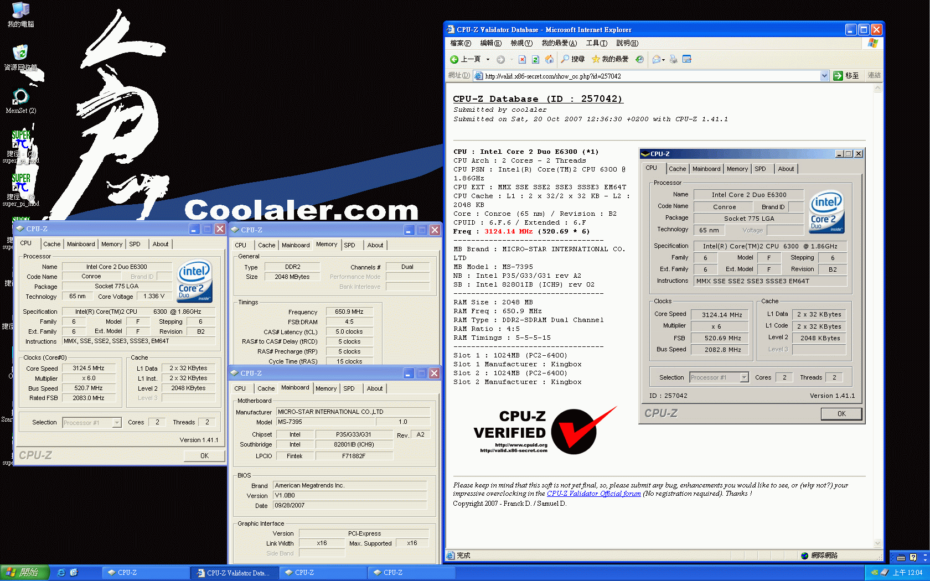Click scroll-up arrow of IE page scrollbar

tap(877, 89)
